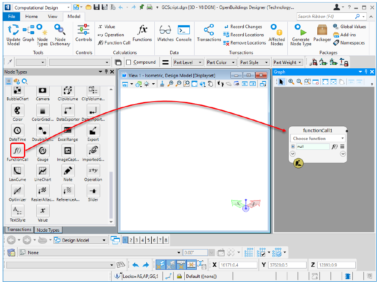Select the DateTime node type
Screen dimensions: 378x283
pos(18,133)
